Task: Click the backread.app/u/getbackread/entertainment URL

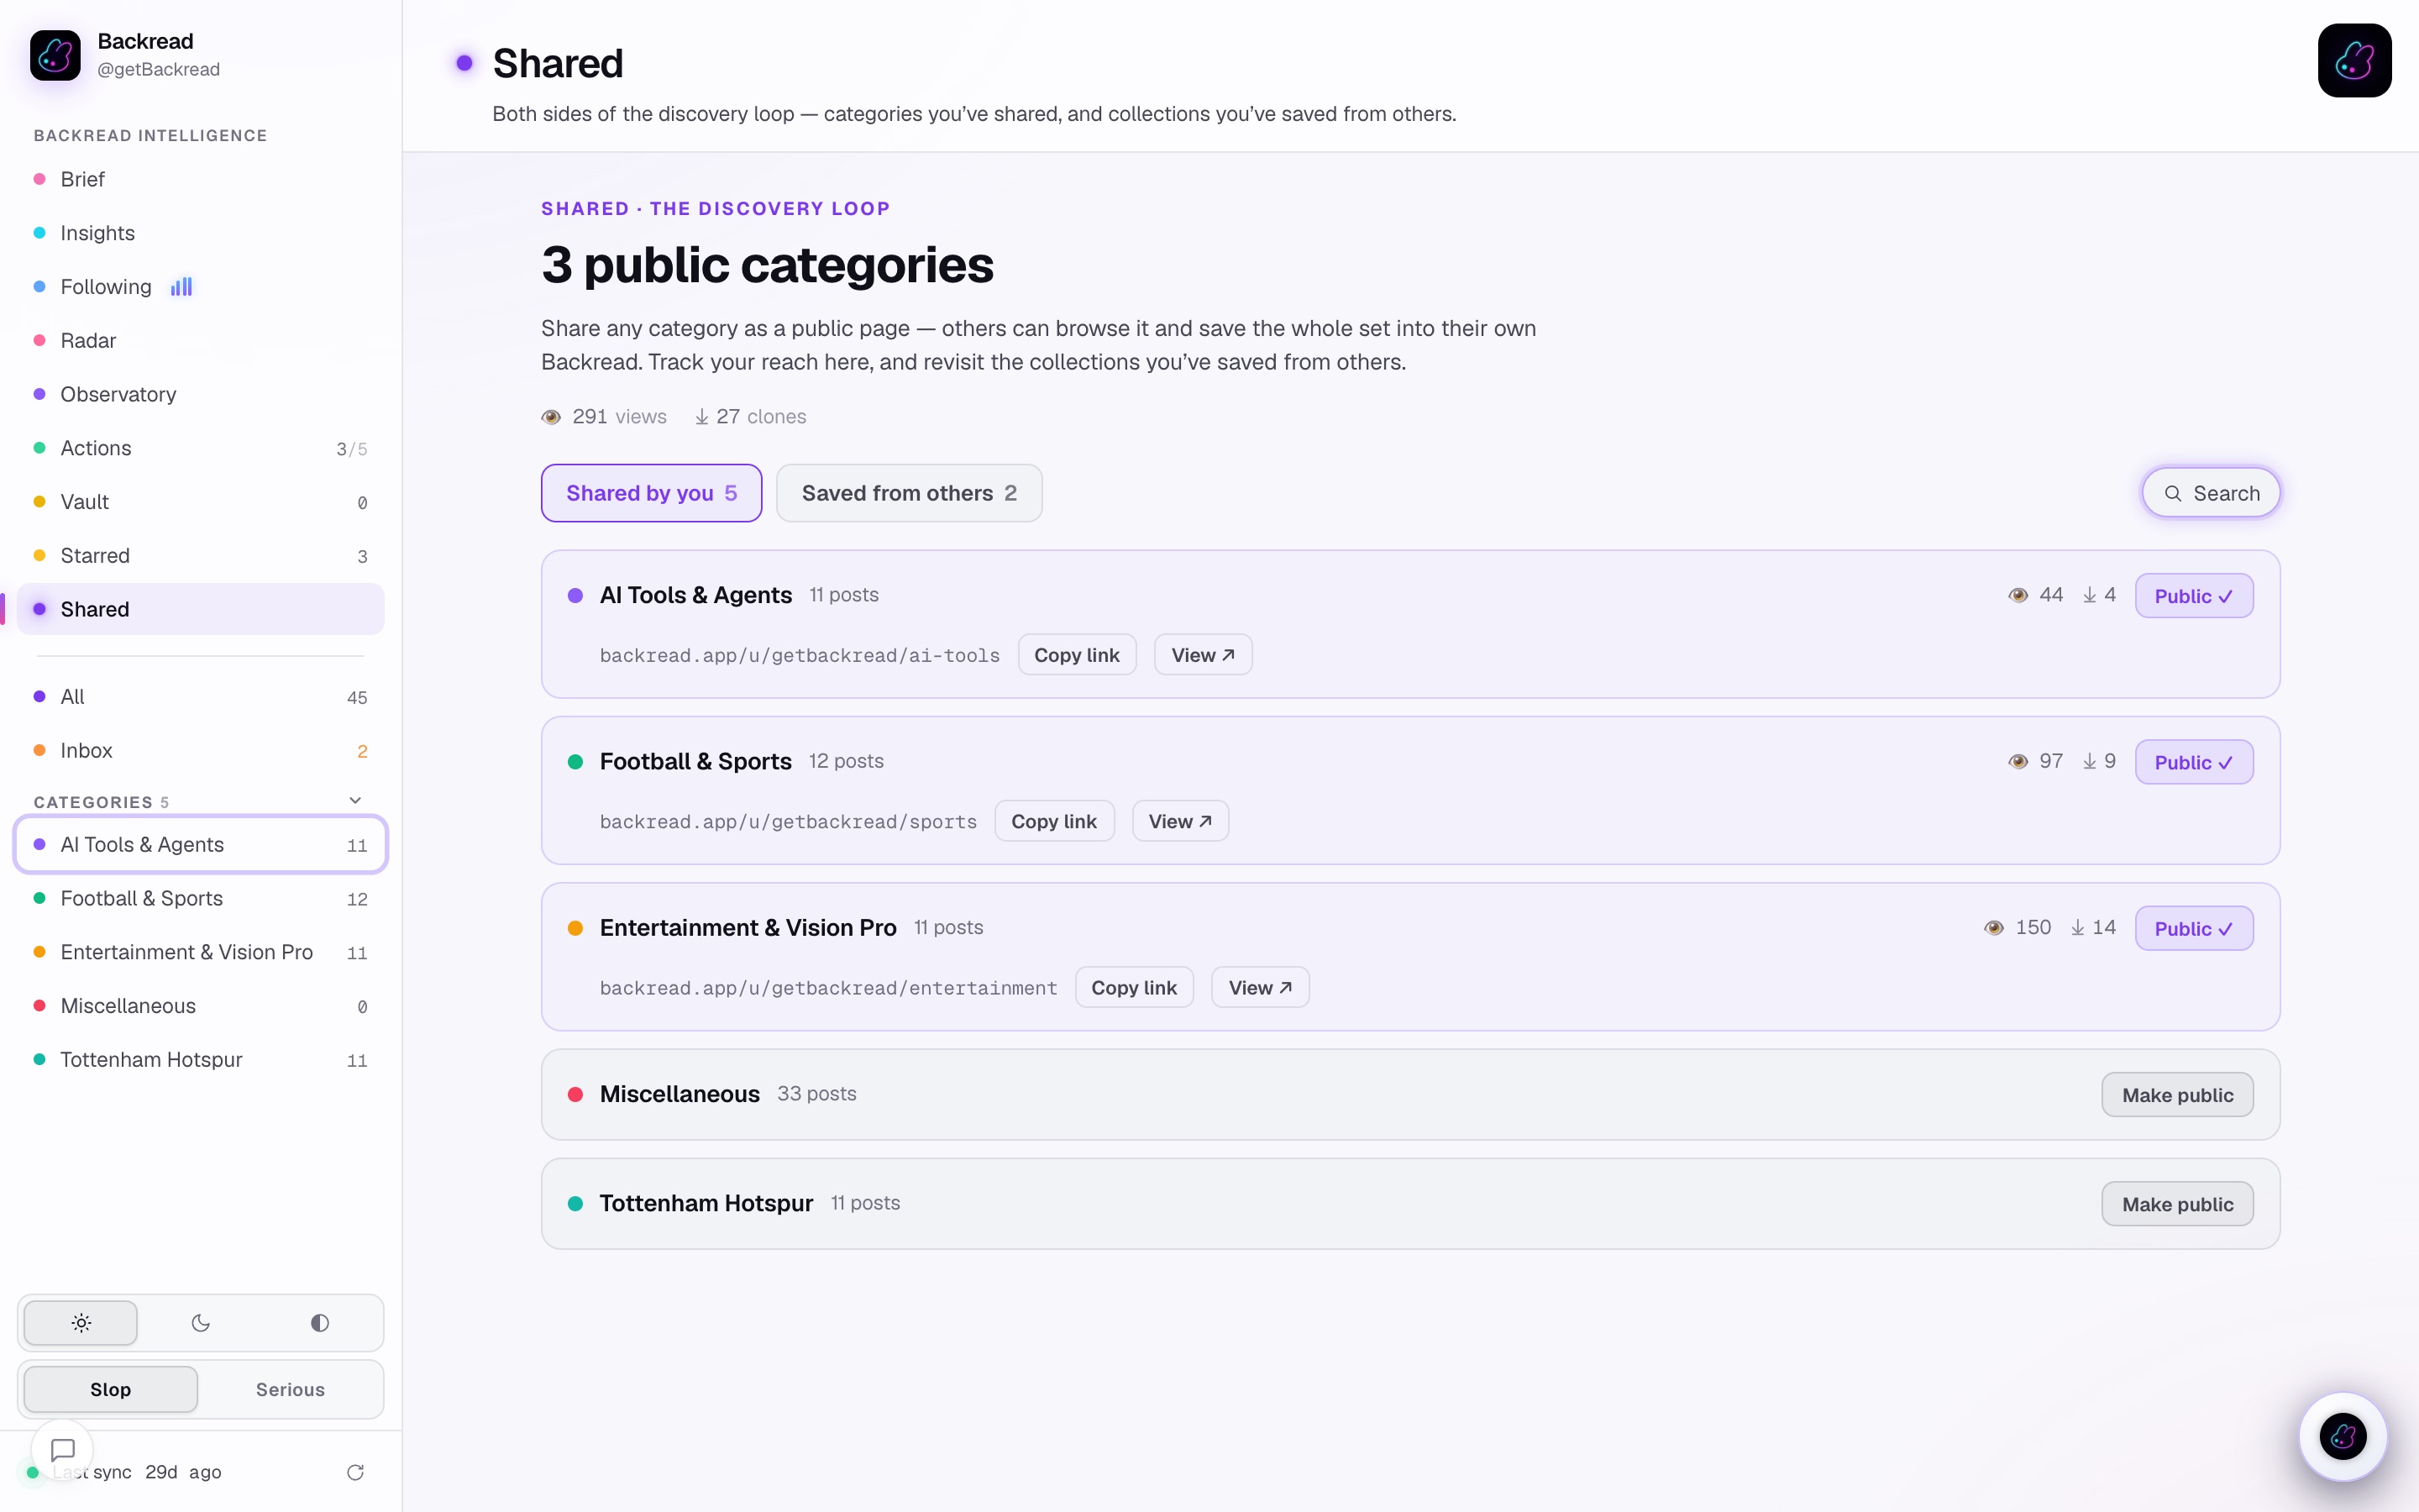Action: point(829,988)
